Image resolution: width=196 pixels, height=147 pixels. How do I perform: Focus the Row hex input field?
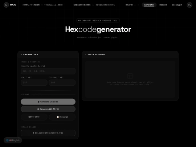34,82
